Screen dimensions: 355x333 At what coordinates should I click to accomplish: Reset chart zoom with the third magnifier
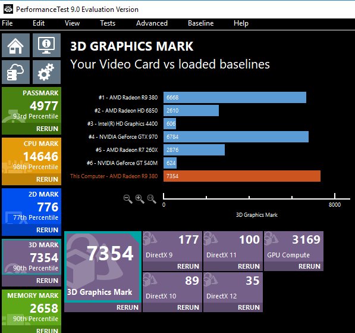click(152, 199)
